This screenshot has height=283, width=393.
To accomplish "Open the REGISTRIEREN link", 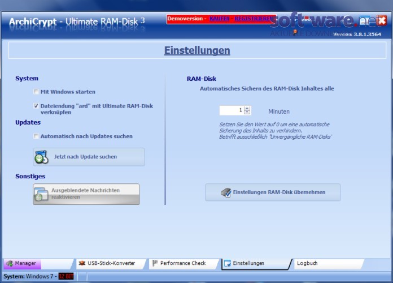I will [254, 19].
